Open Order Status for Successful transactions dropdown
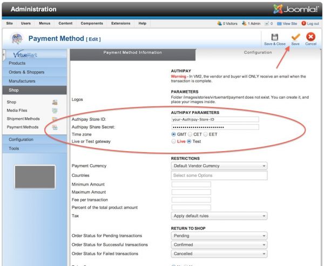 coord(219,245)
